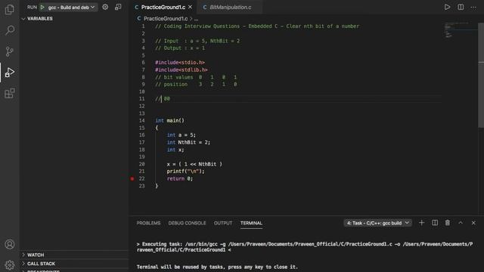Kill terminal with trash icon
Image resolution: width=484 pixels, height=272 pixels.
click(x=447, y=223)
